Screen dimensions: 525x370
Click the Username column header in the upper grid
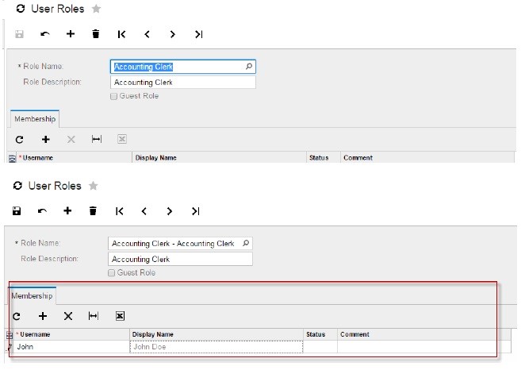(x=38, y=158)
